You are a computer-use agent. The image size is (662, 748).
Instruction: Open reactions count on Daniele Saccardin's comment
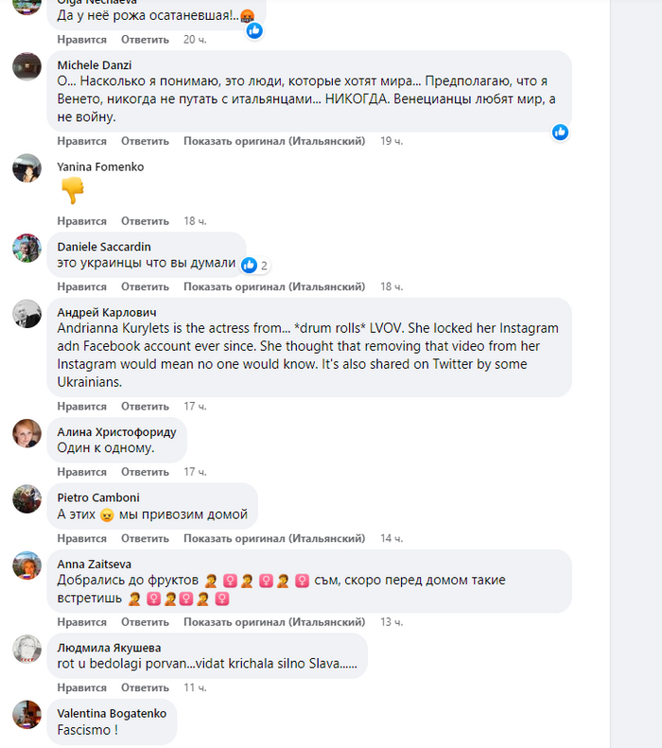[x=255, y=266]
